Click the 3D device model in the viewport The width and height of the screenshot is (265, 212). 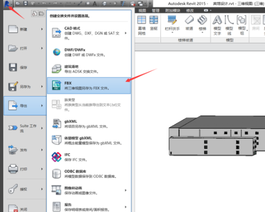[x=217, y=136]
